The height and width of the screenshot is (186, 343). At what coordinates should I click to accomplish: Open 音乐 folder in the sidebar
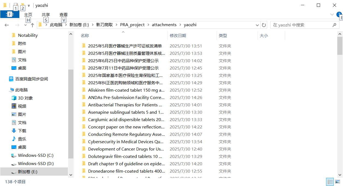[22, 139]
